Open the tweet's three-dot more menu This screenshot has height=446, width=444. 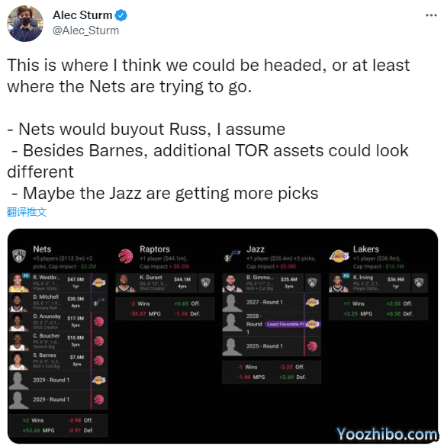431,15
